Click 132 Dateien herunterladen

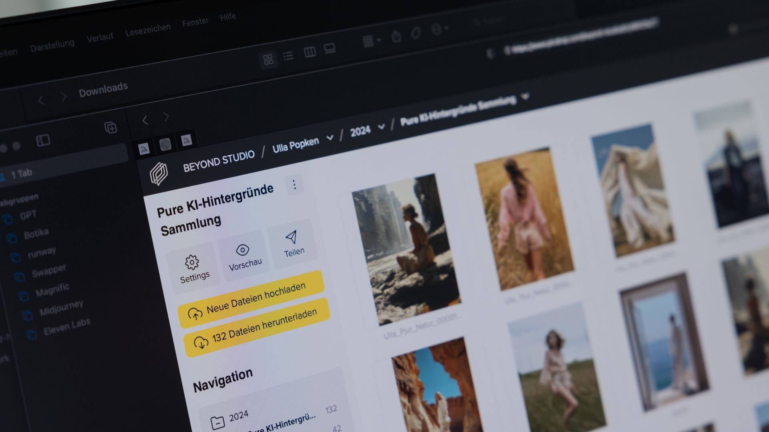click(x=257, y=328)
